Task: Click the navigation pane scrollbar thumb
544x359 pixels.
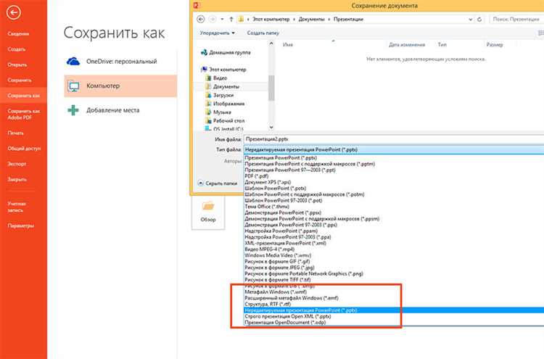Action: (x=271, y=88)
